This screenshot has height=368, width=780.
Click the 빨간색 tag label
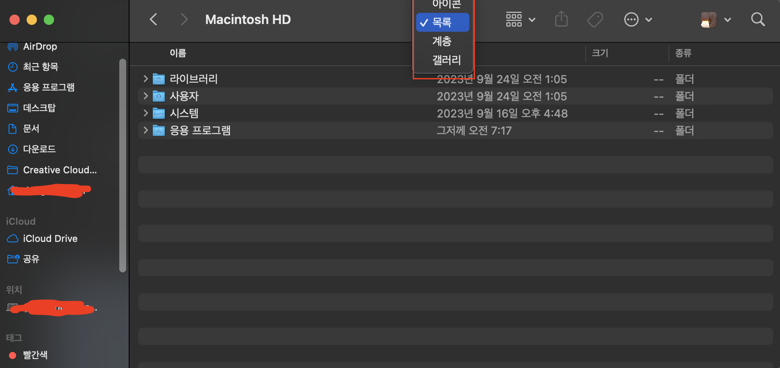tap(35, 355)
